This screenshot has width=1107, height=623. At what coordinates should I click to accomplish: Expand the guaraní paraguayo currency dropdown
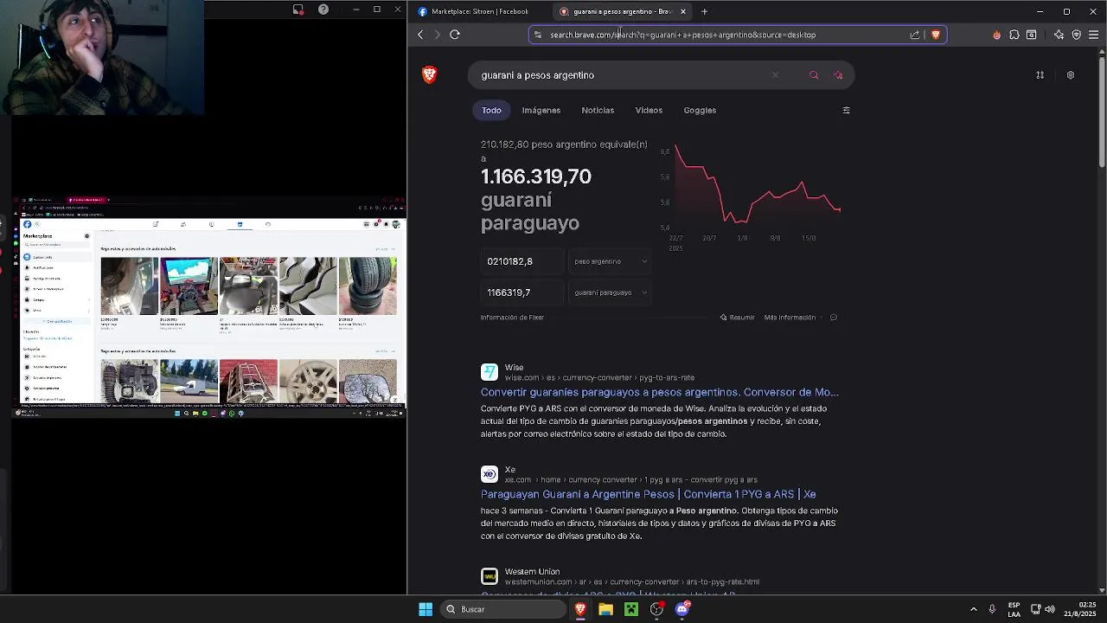(x=611, y=292)
